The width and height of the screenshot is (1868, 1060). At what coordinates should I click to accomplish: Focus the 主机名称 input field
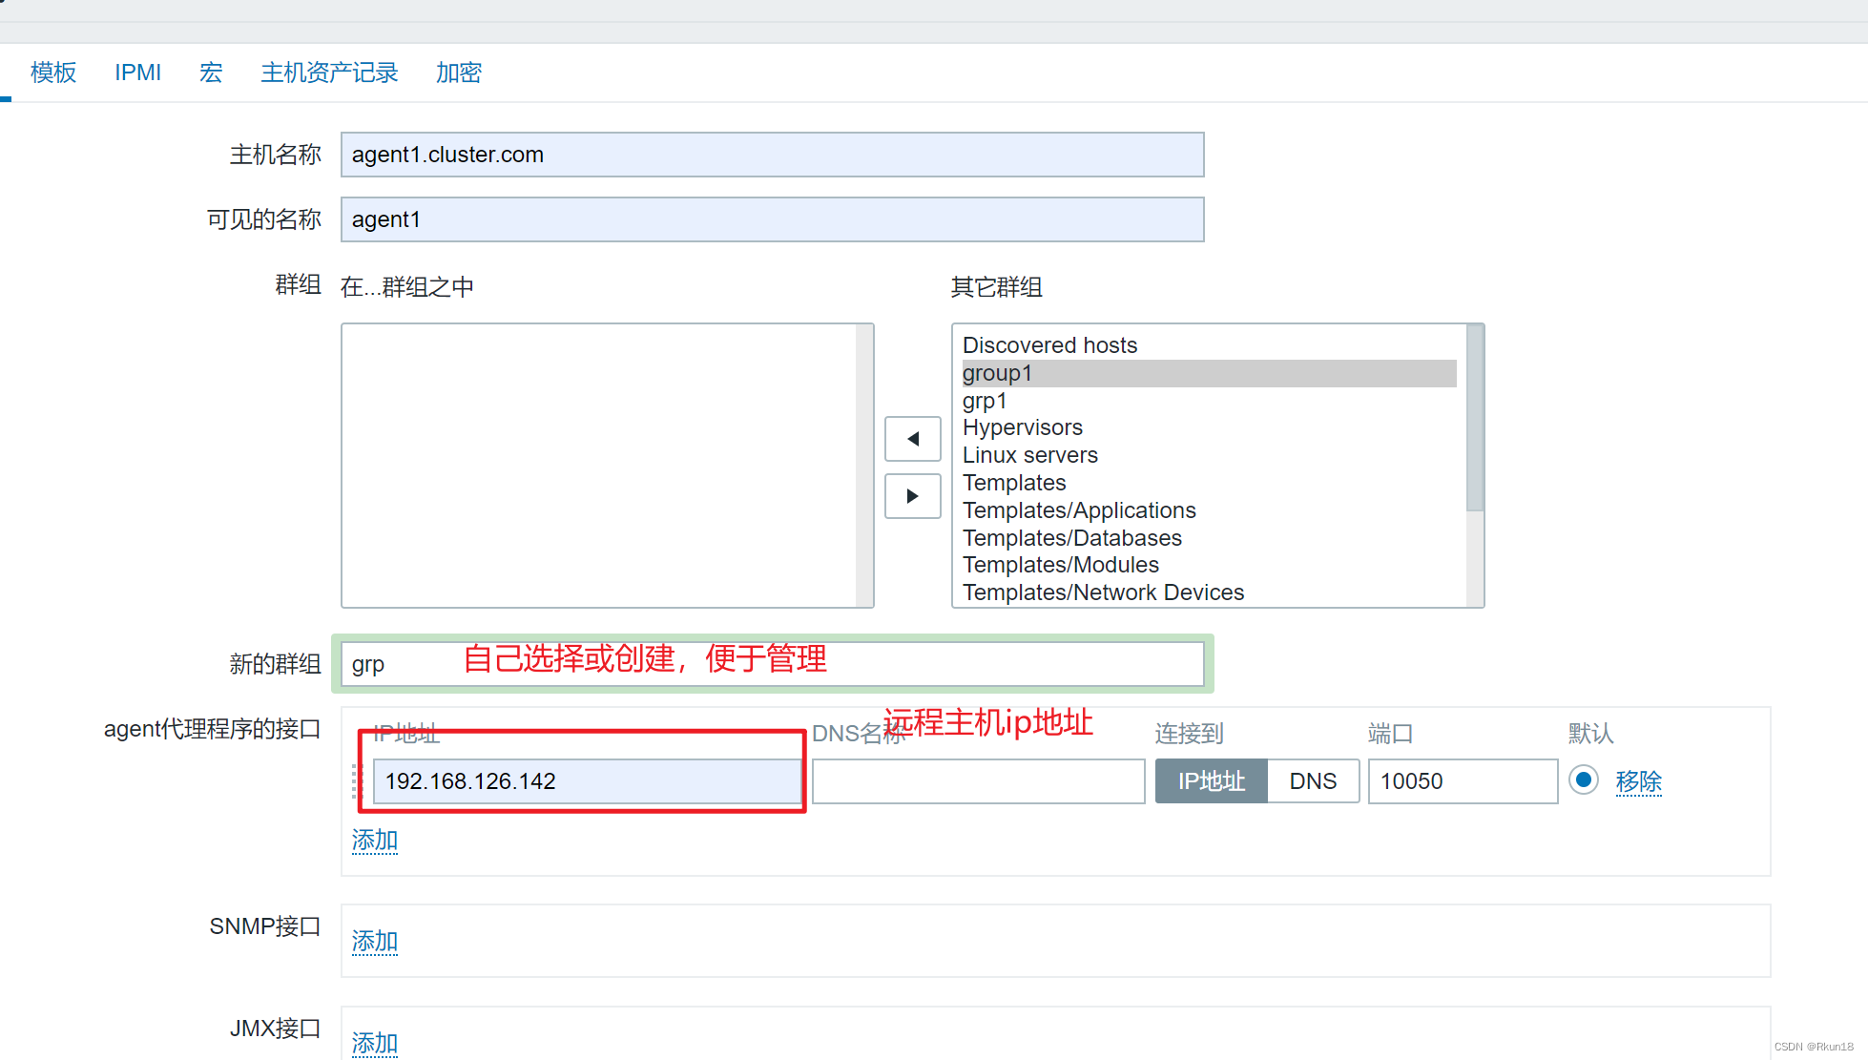coord(773,155)
